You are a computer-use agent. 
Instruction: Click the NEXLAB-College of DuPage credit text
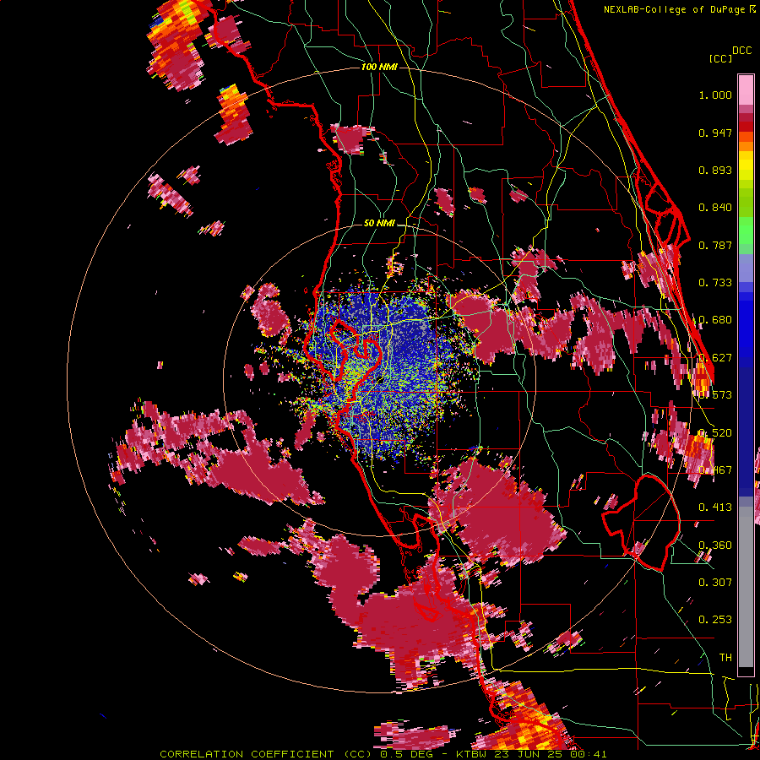click(x=676, y=9)
